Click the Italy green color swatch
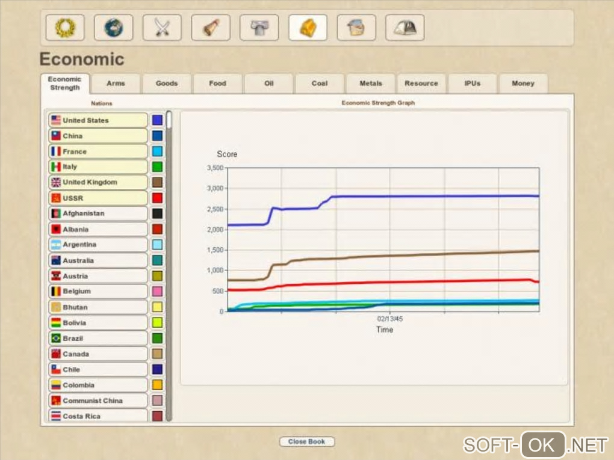Screen dimensions: 614x460 (x=158, y=167)
